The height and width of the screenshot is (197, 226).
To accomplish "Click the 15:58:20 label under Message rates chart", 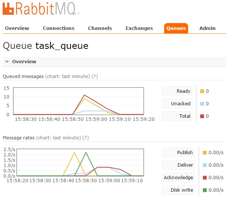I will [17, 181].
